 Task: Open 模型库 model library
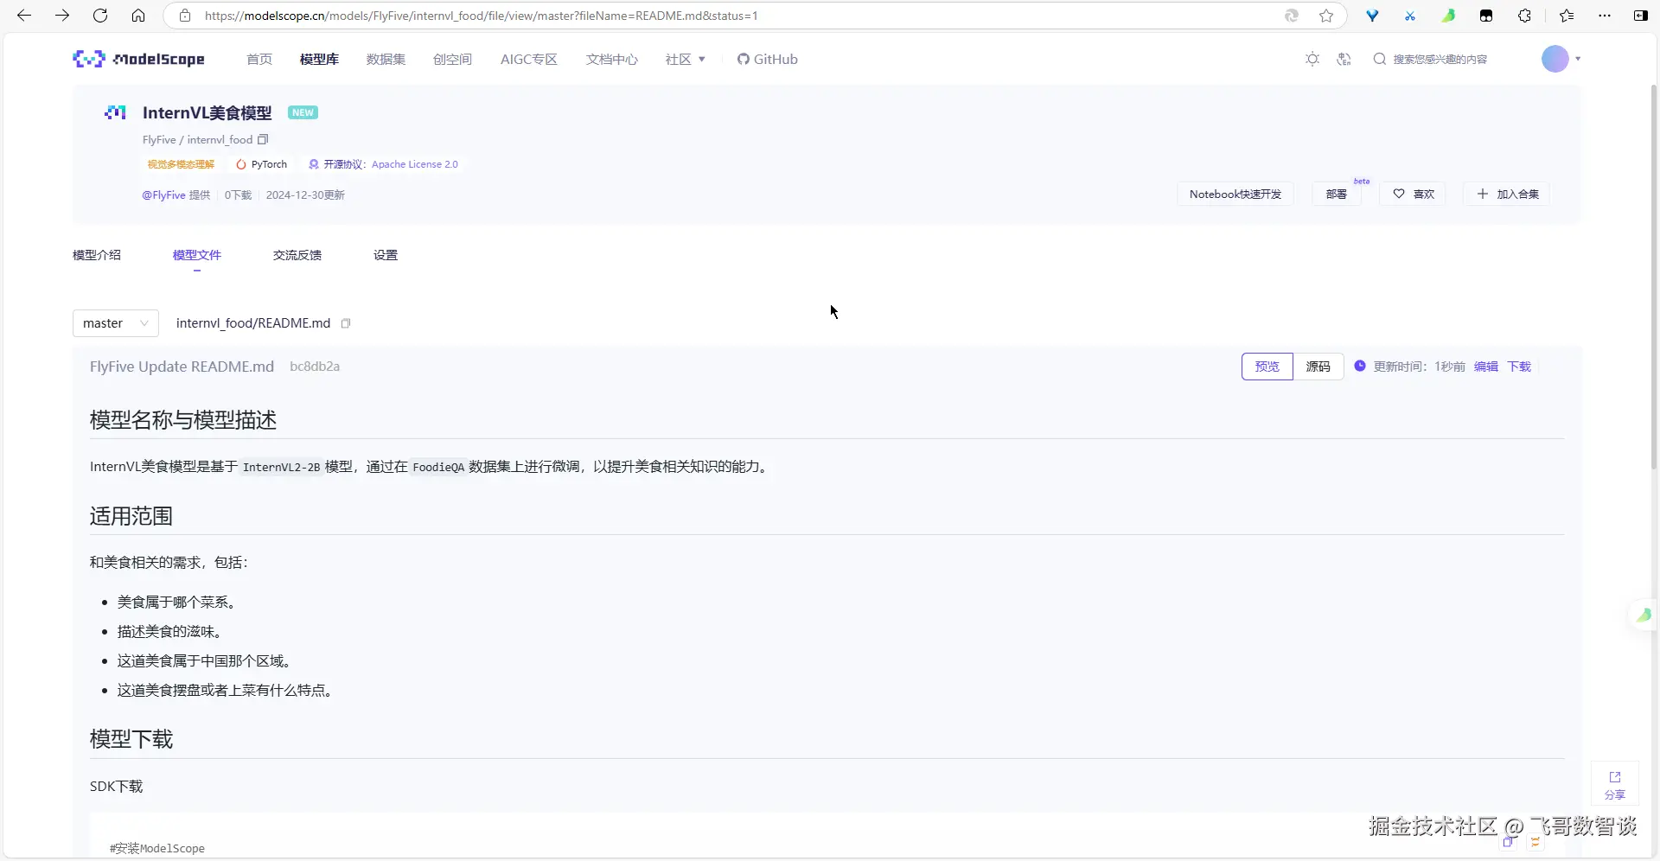[319, 59]
